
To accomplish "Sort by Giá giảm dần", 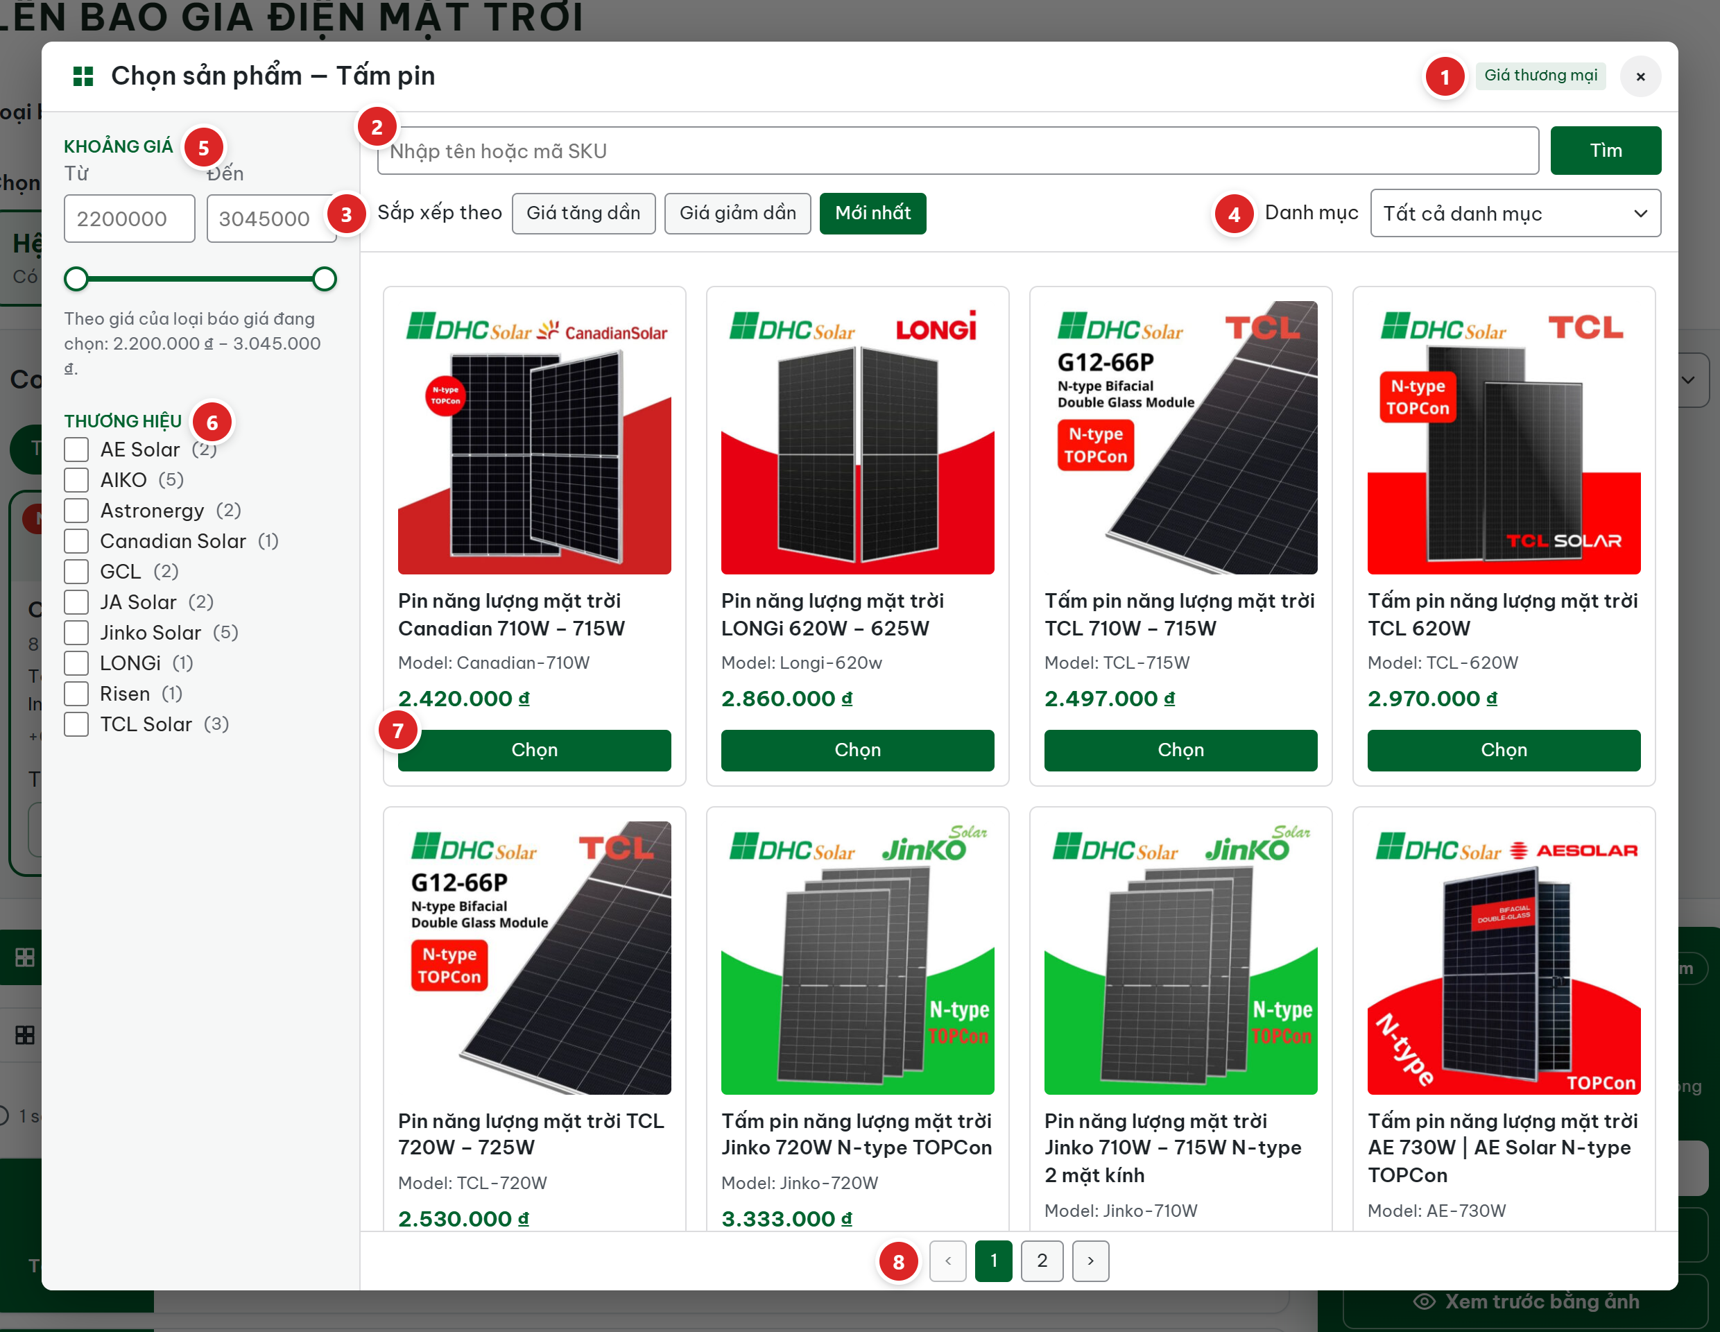I will [737, 214].
